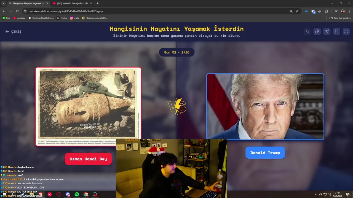353x198 pixels.
Task: Open Chrome from the taskbar
Action: tap(86, 194)
